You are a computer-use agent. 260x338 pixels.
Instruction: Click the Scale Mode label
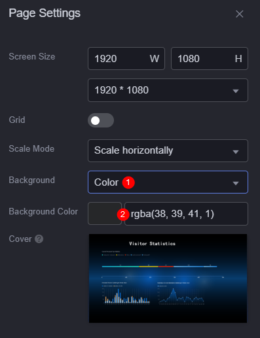pos(31,148)
